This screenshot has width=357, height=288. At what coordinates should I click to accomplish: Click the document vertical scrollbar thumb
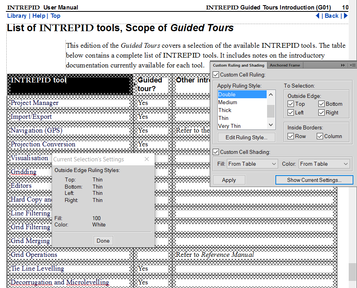point(352,272)
